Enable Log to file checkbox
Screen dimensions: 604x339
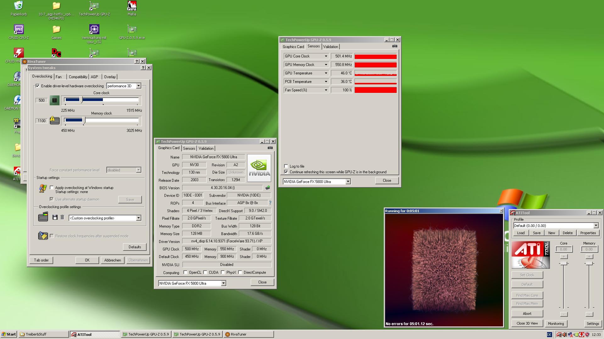coord(286,166)
